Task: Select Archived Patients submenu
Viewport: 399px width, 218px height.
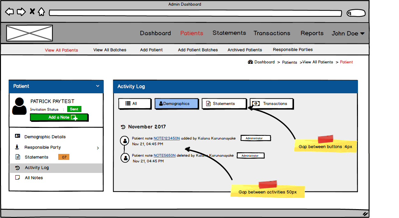Action: pos(245,50)
